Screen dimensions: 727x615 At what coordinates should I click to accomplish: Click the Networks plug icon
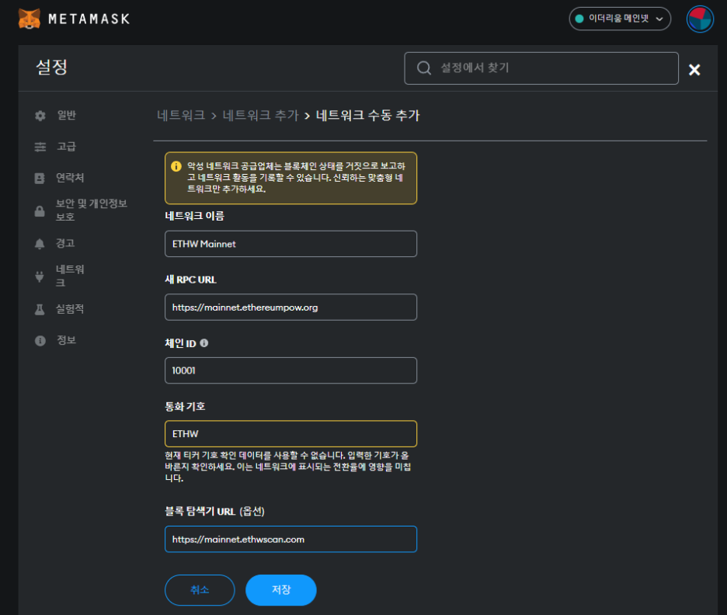tap(40, 276)
